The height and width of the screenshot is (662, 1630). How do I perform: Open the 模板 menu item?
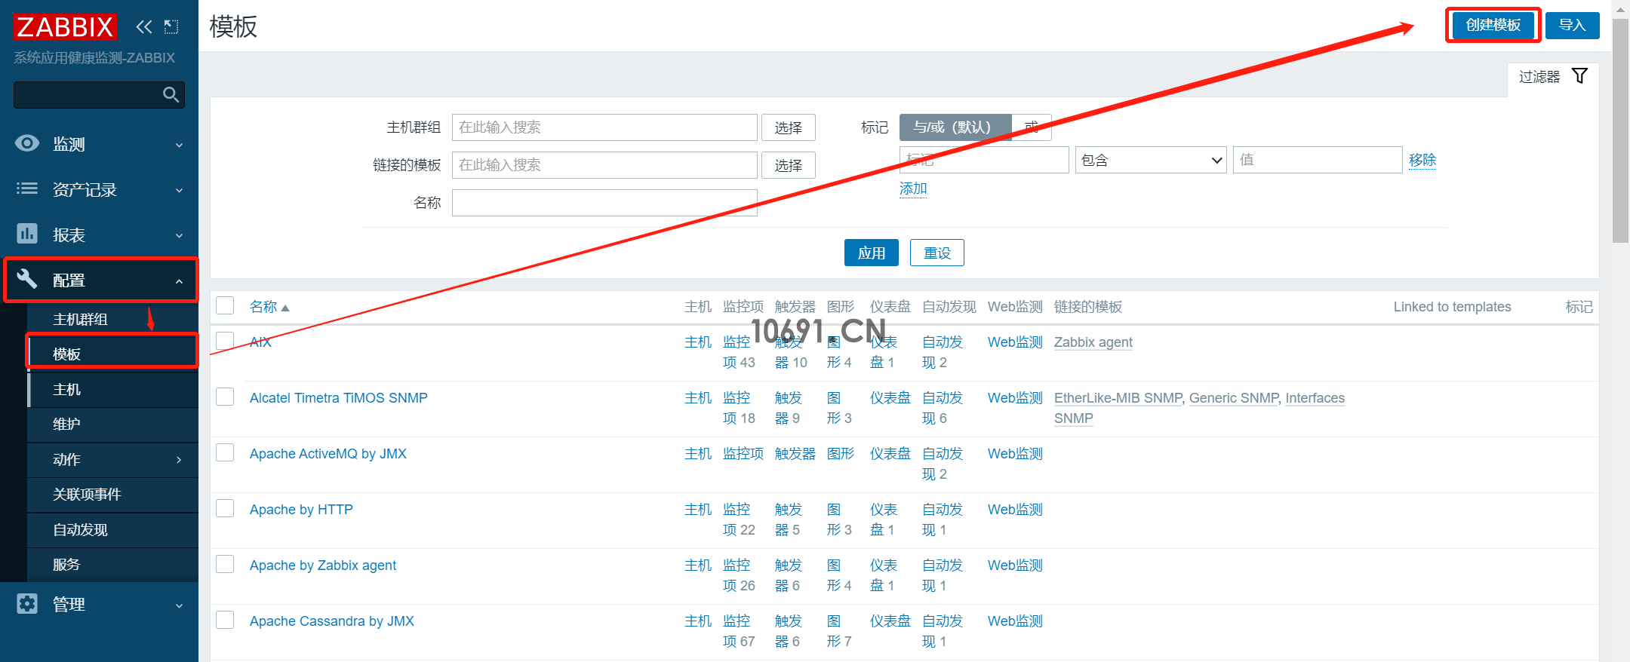112,354
